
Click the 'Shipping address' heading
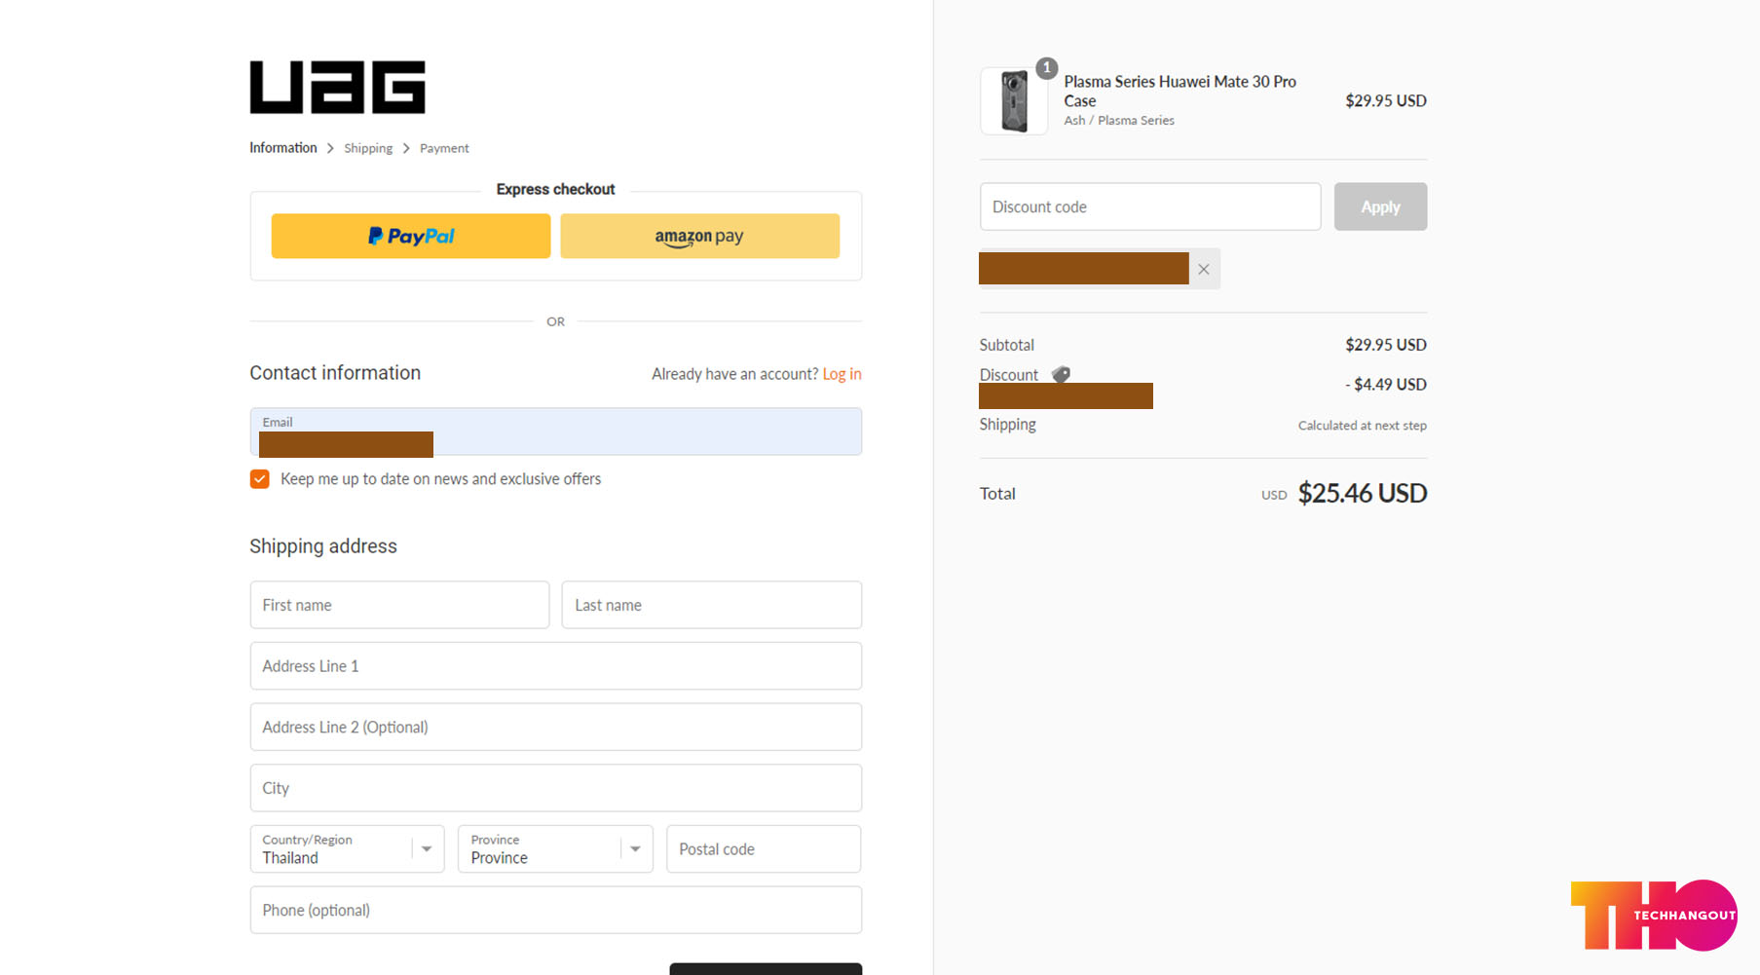[x=323, y=546]
